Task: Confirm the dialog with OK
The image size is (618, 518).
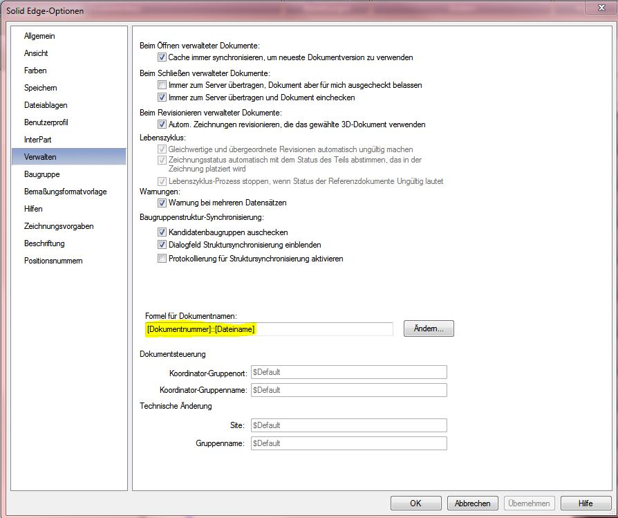Action: (x=416, y=503)
